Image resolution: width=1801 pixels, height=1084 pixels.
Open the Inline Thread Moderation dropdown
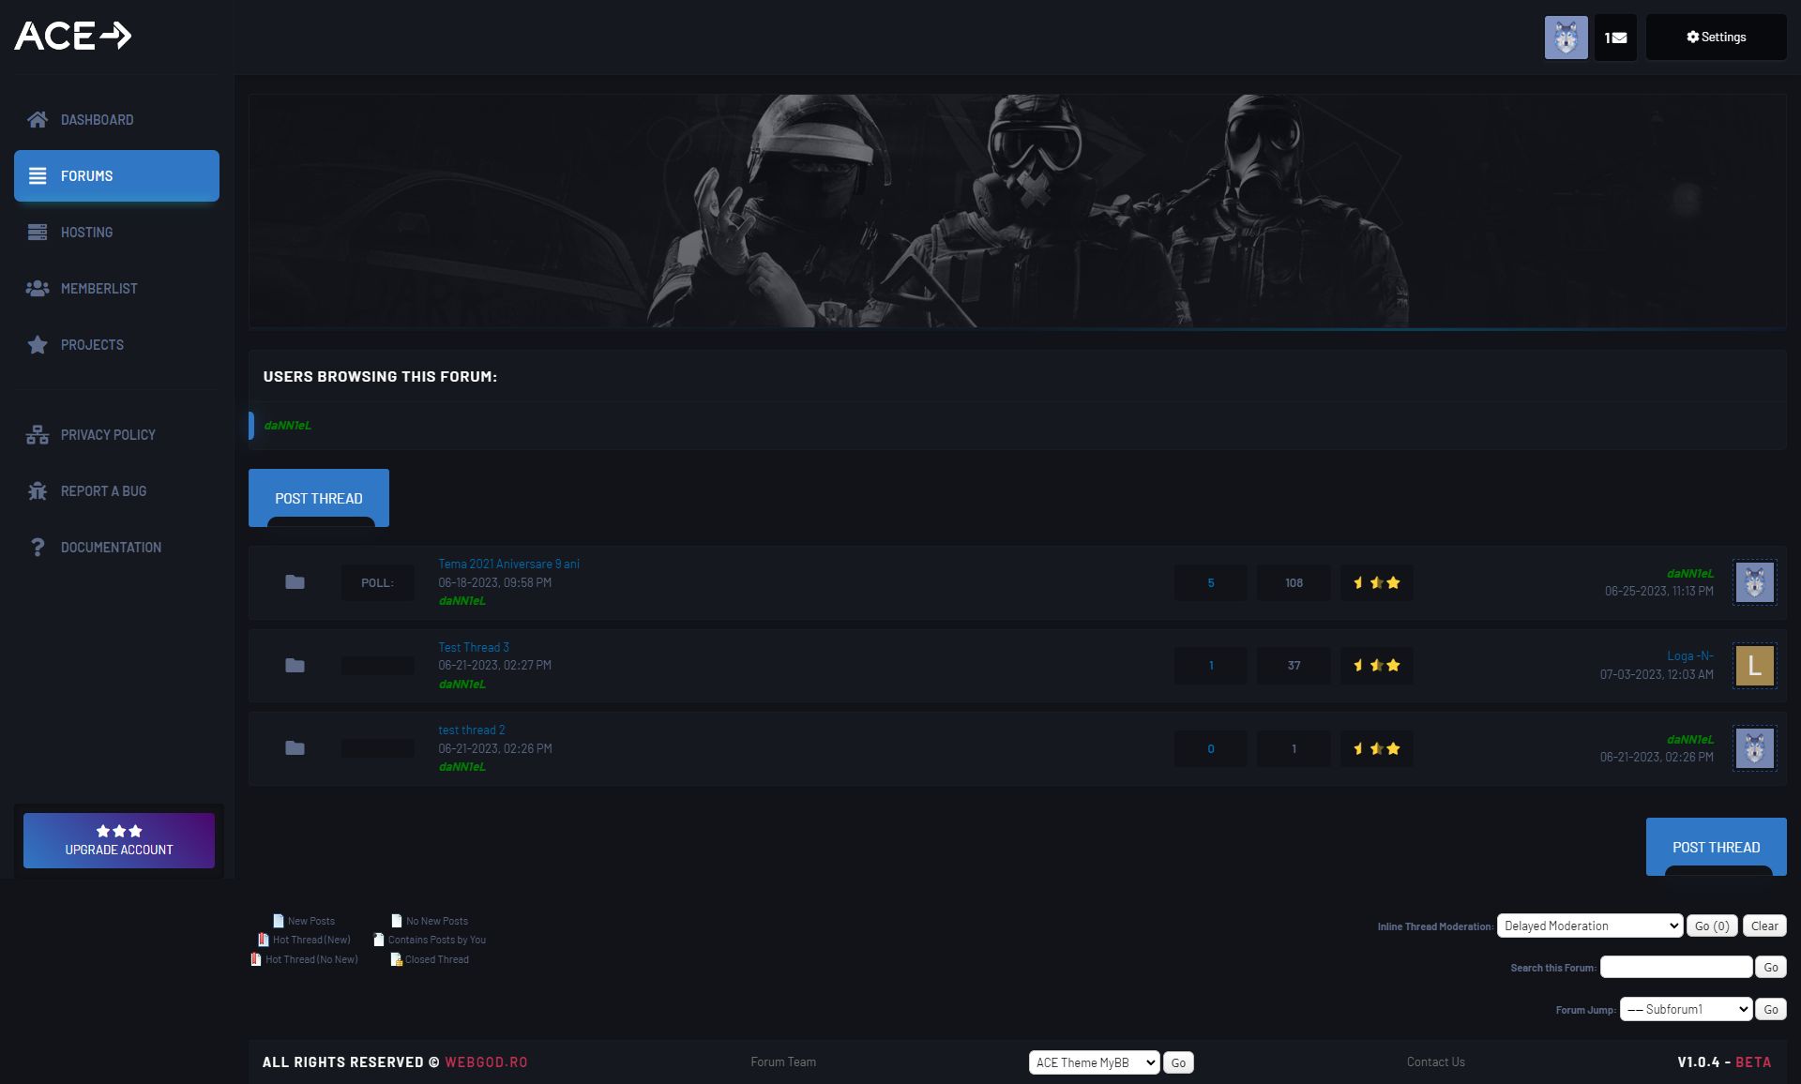point(1590,926)
